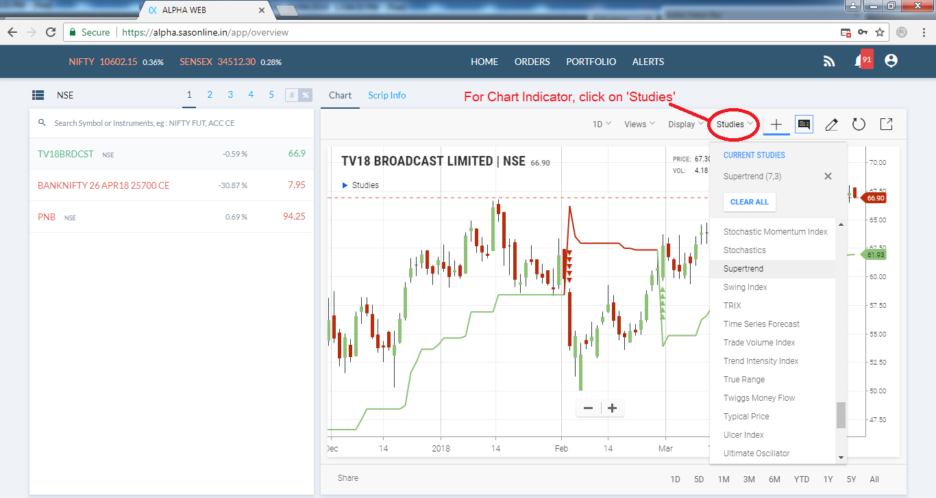Select watchlist tab 2
Viewport: 936px width, 498px height.
pos(210,95)
